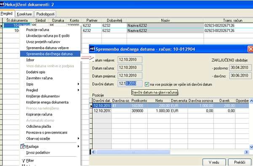Click the Opombe column header
Viewport: 253px width, 166px height.
pyautogui.click(x=242, y=100)
